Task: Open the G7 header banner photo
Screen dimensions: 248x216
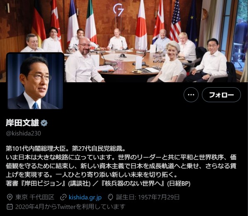Action: pos(124,41)
